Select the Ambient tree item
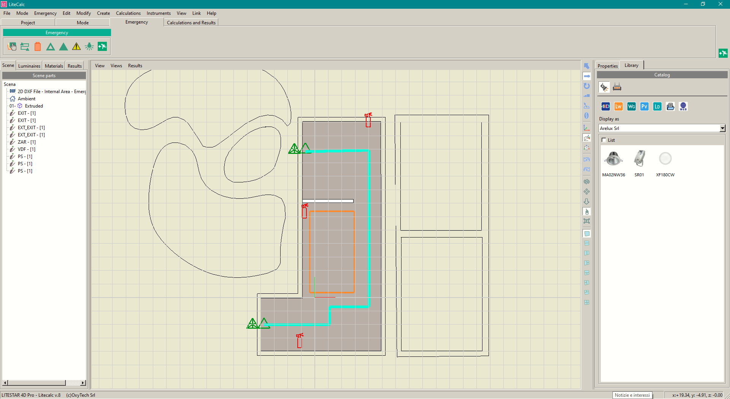The height and width of the screenshot is (399, 730). tap(27, 99)
